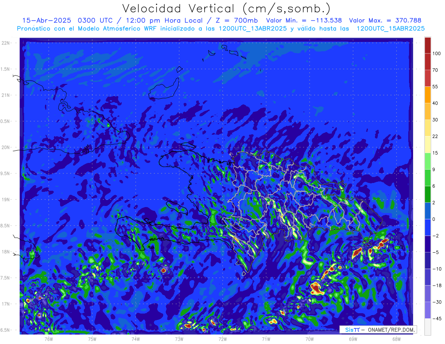Click the "22" value on the color scale
The height and width of the screenshot is (344, 445).
(435, 136)
